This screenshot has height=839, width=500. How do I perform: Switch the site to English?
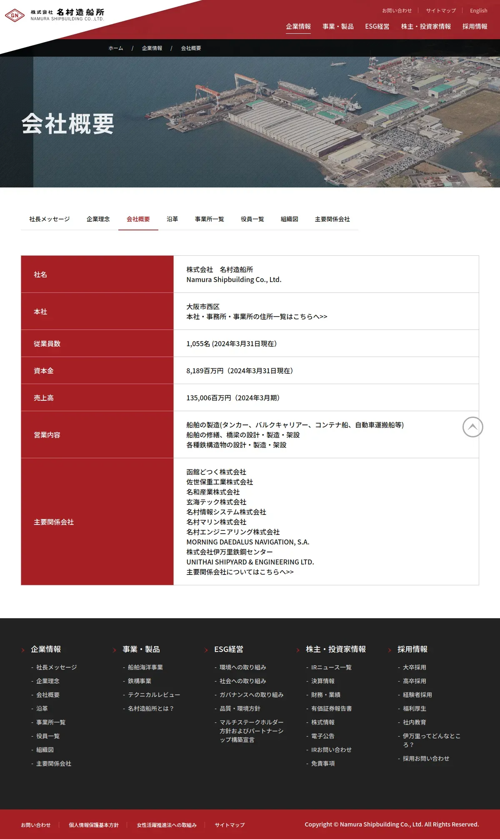click(478, 10)
